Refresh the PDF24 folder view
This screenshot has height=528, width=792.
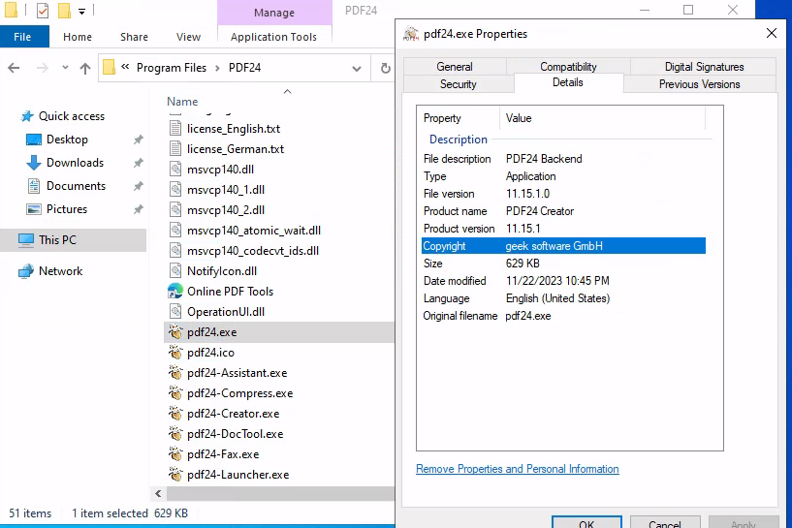385,68
